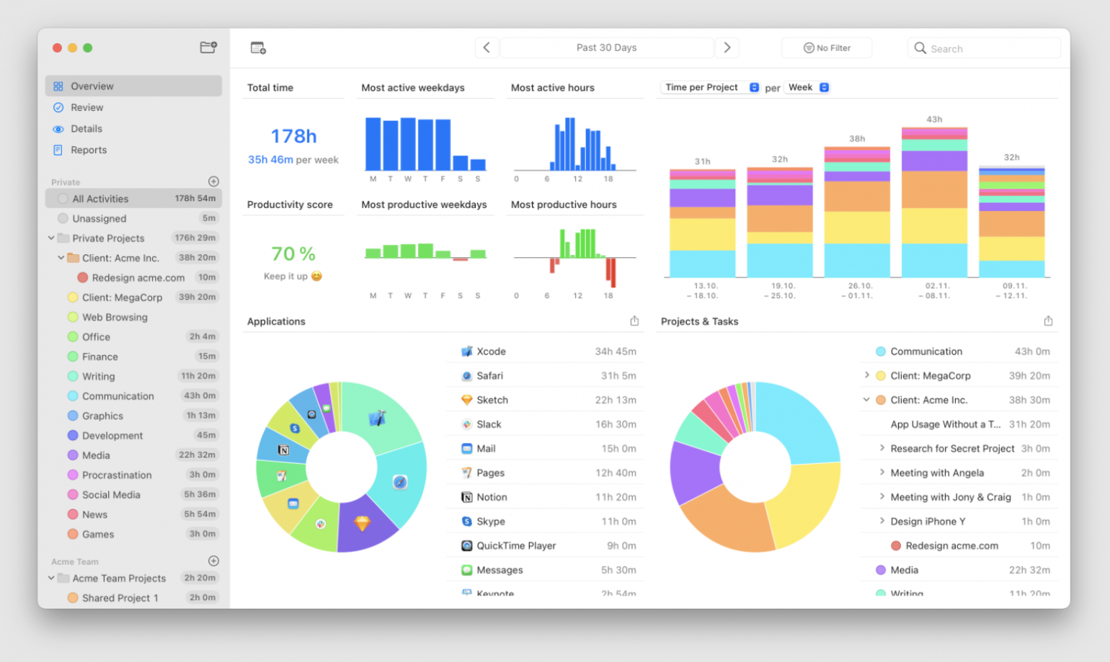Click the new project folder icon above sidebar
This screenshot has width=1110, height=662.
tap(208, 47)
